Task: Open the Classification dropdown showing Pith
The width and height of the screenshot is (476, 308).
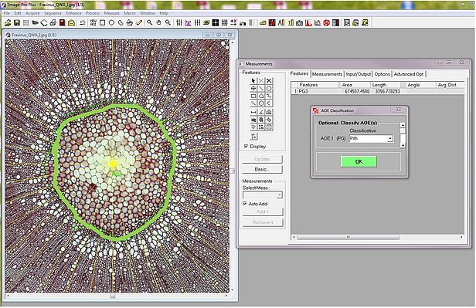Action: point(371,138)
